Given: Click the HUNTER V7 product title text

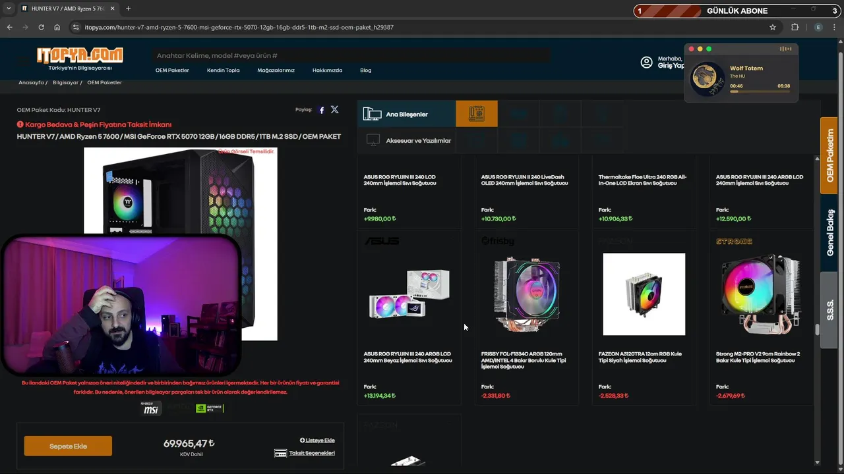Looking at the screenshot, I should [179, 136].
